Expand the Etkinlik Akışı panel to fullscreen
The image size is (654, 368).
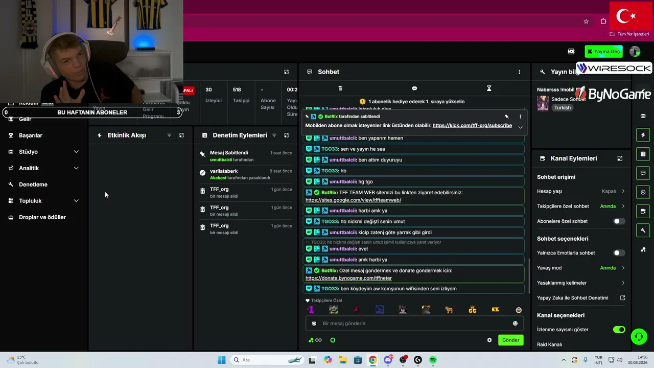pyautogui.click(x=181, y=135)
